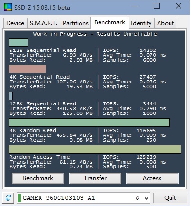The image size is (190, 206).
Task: Click the IOPS value 14202
Action: 148,51
